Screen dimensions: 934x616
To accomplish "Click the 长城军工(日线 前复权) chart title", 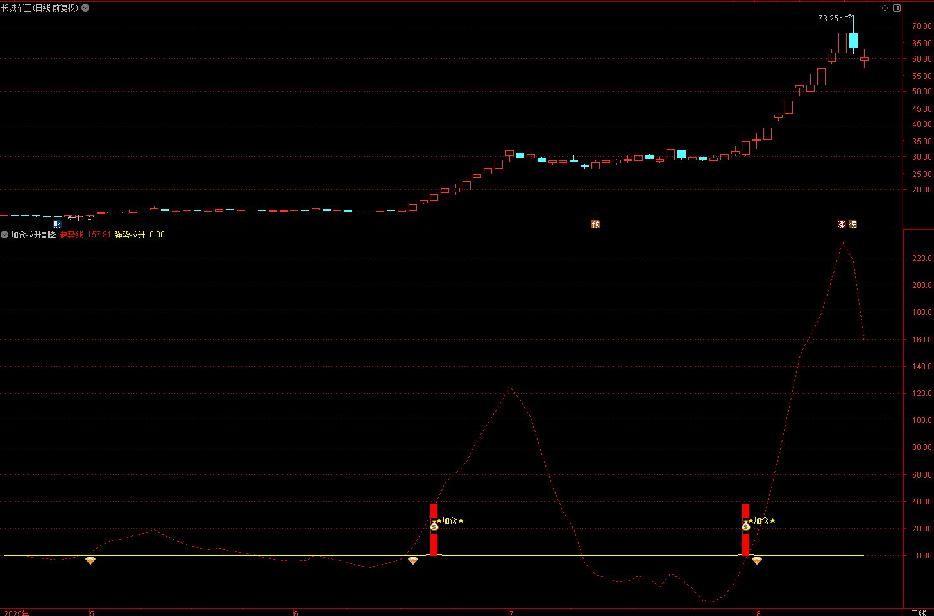I will point(40,8).
